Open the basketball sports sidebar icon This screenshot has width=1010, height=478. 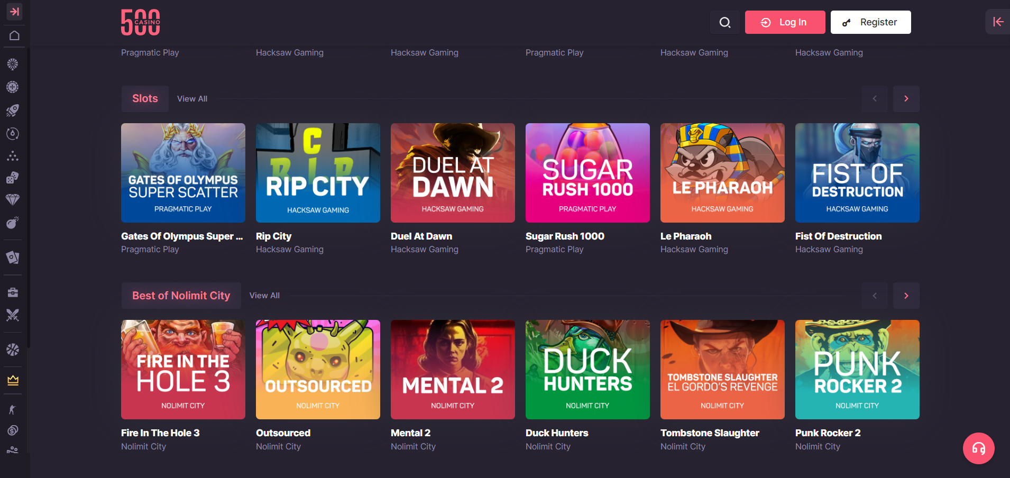pos(13,350)
